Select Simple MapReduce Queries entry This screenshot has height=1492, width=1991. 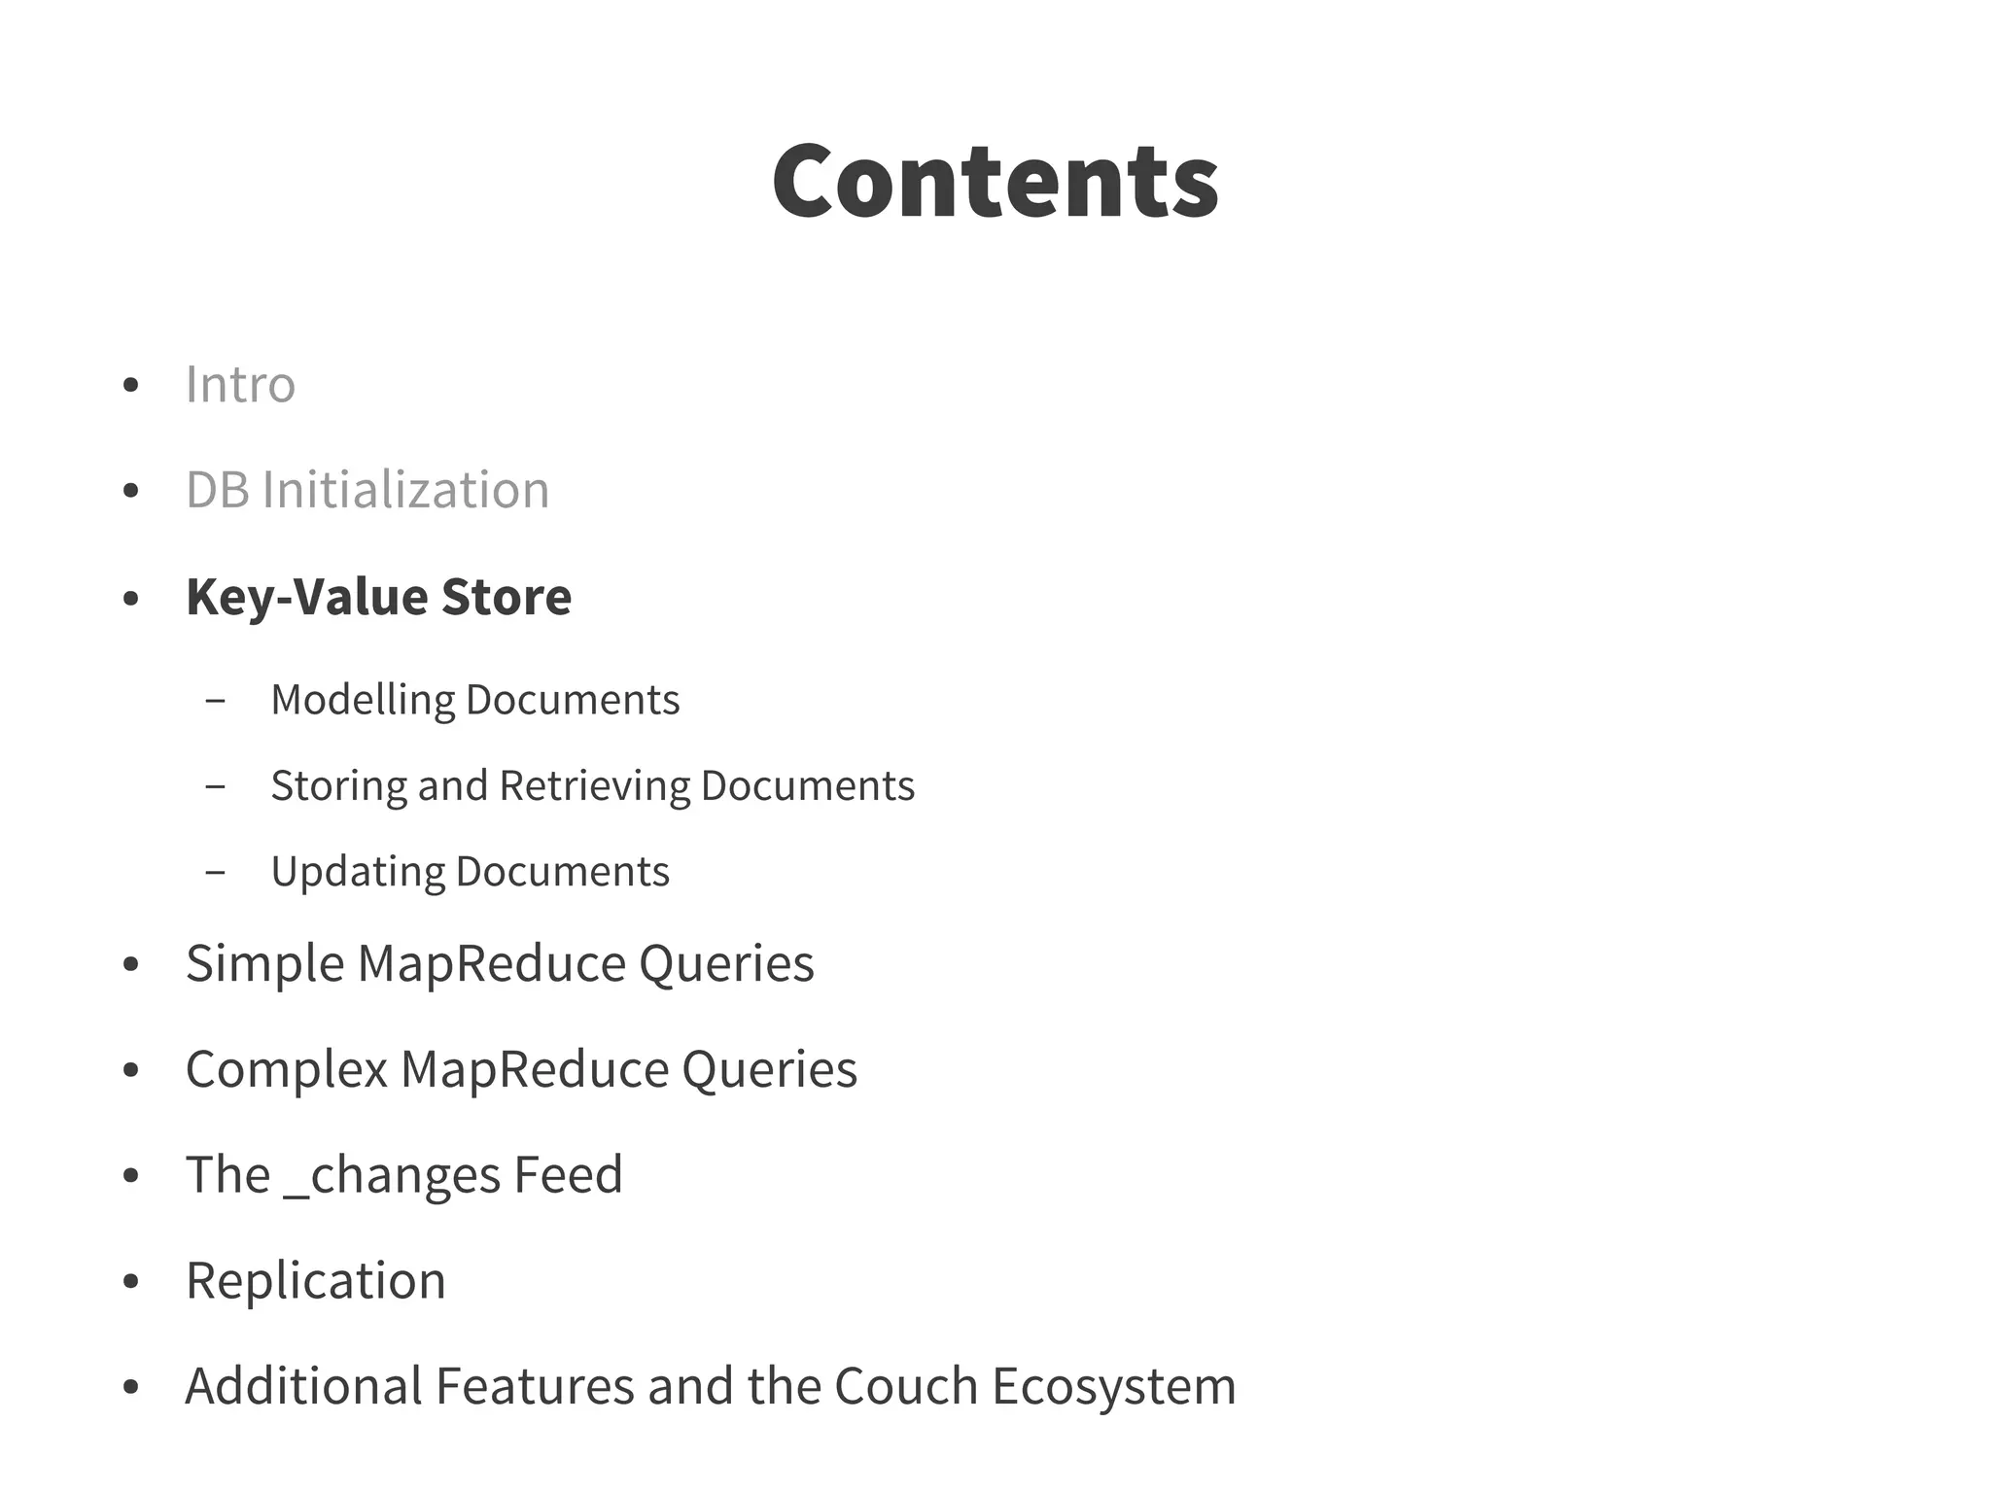point(500,963)
